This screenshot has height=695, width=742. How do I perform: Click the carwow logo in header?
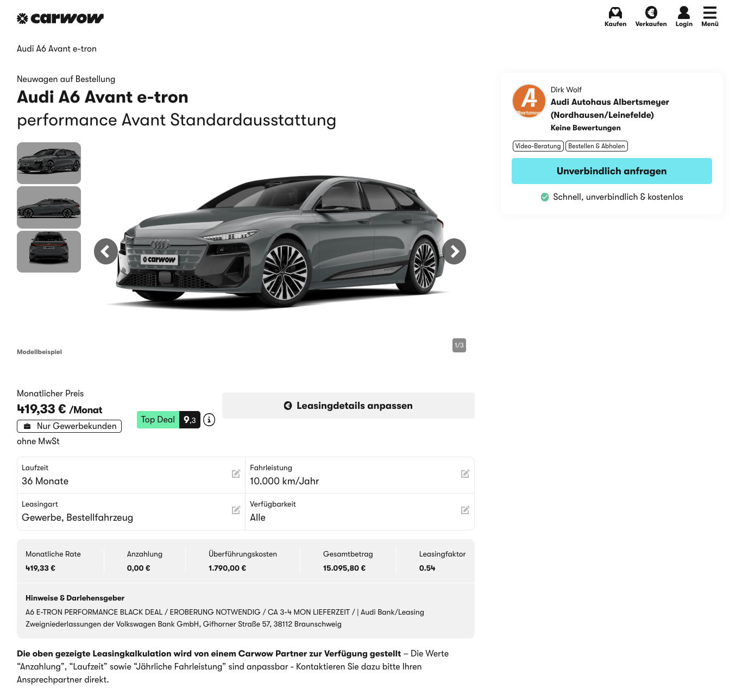click(60, 18)
